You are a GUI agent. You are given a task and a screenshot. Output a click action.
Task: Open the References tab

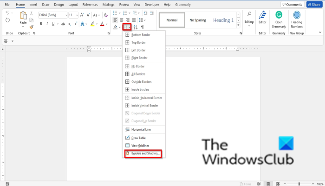pos(90,4)
